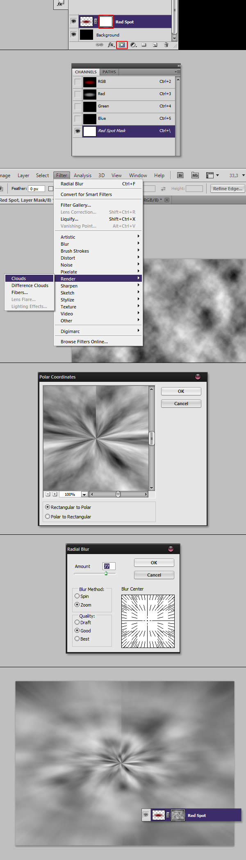Click OK in Polar Coordinates dialog
This screenshot has width=246, height=860.
coord(181,391)
